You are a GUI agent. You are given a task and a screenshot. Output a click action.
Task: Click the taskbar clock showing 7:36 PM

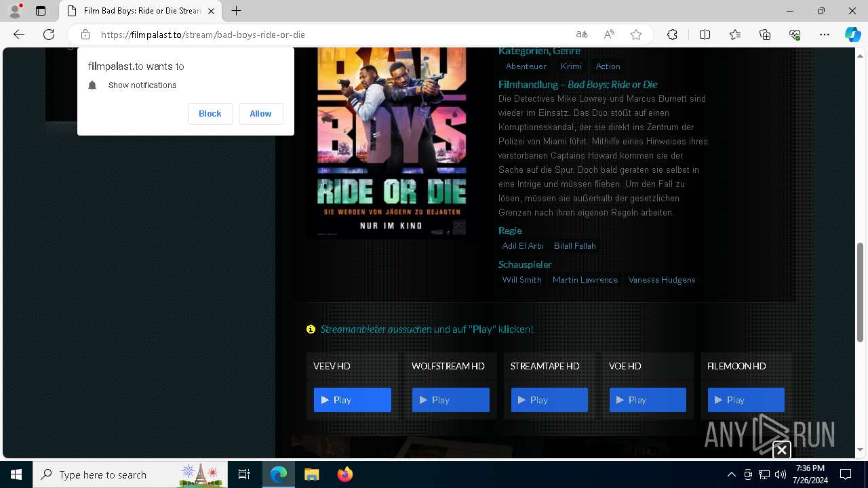810,474
